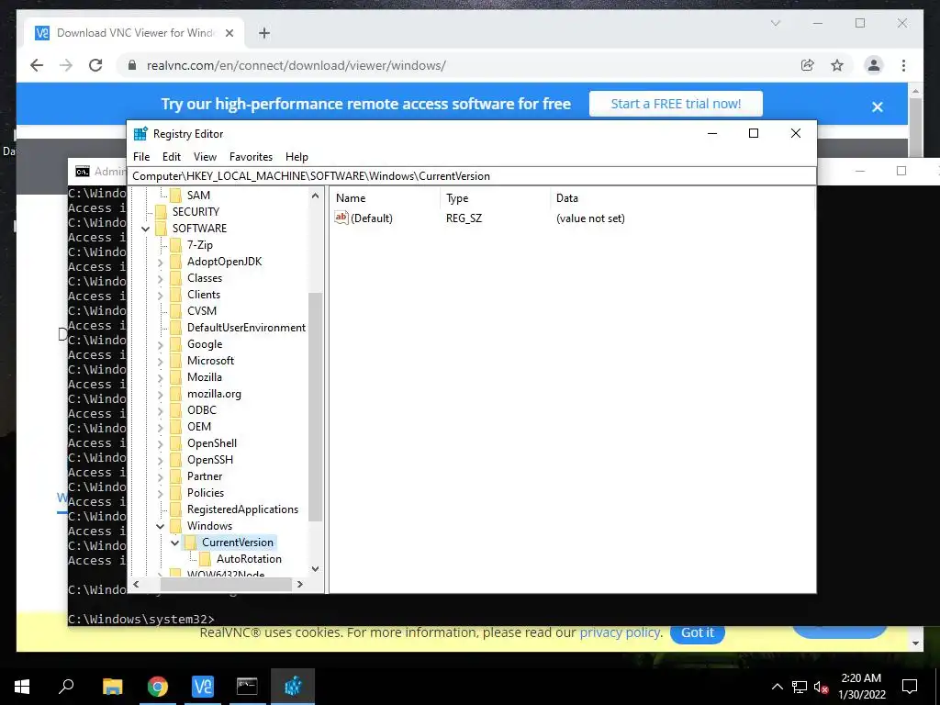The image size is (940, 705).
Task: Open the File menu in Registry Editor
Action: point(141,156)
